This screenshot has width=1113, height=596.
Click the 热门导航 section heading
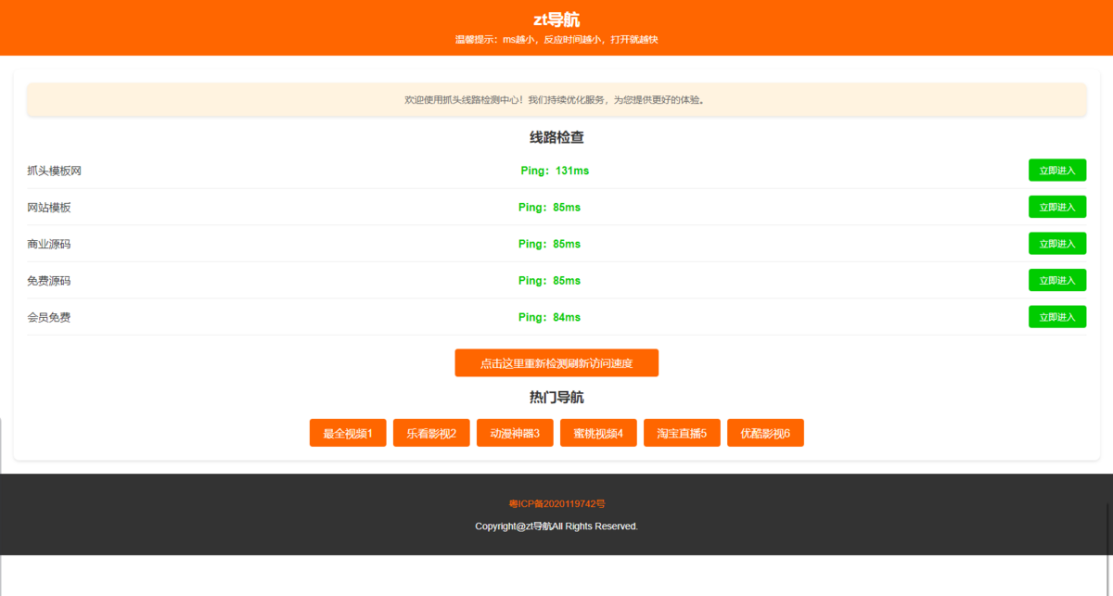point(556,398)
